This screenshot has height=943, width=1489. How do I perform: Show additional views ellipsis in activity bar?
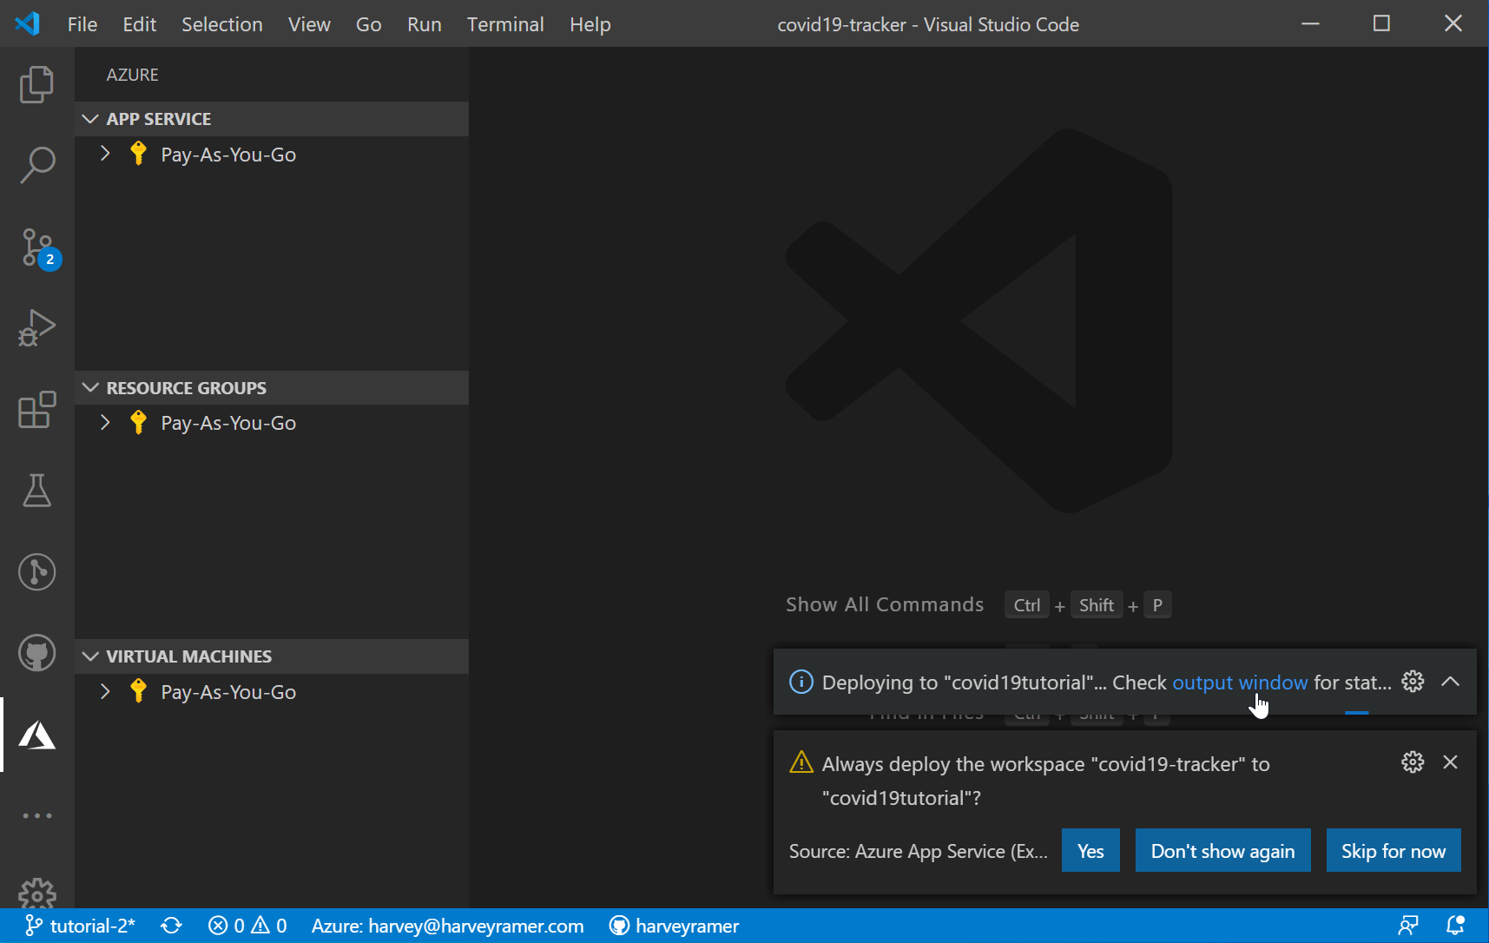(x=36, y=816)
